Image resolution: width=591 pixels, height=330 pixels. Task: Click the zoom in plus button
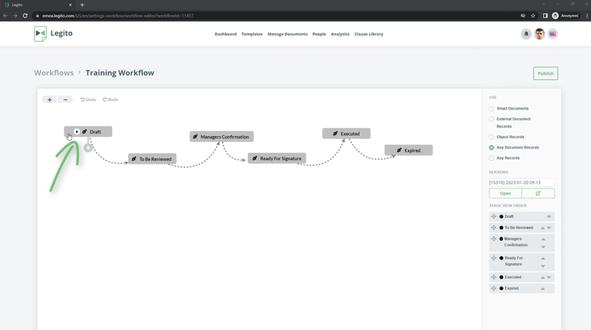point(50,100)
